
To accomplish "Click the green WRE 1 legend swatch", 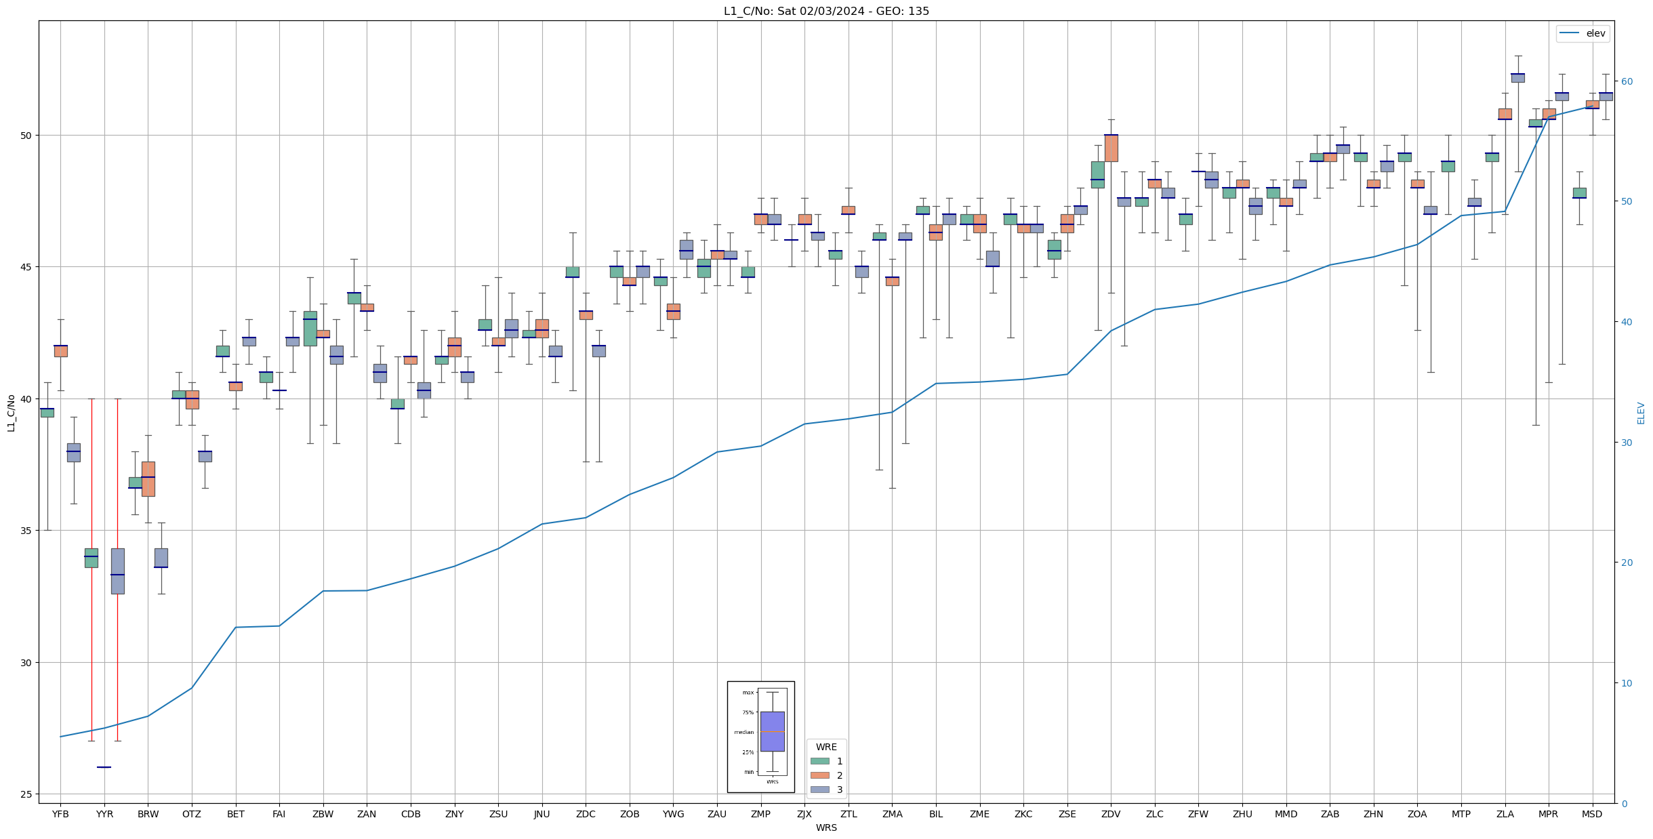I will click(819, 761).
